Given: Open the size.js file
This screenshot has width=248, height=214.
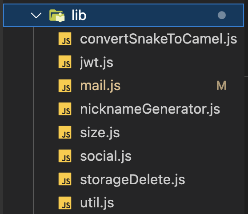Looking at the screenshot, I should 100,133.
